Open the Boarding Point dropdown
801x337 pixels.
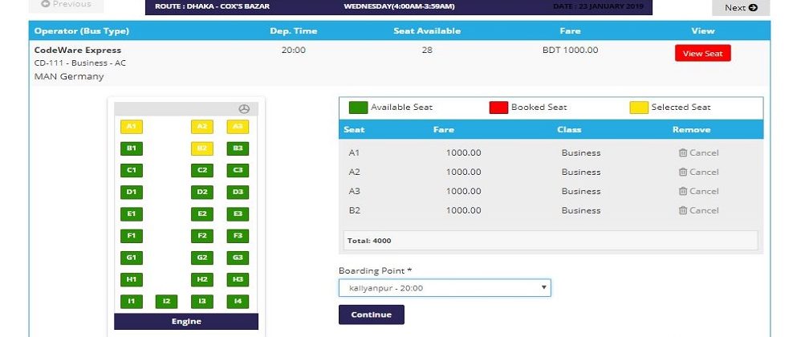tap(445, 288)
